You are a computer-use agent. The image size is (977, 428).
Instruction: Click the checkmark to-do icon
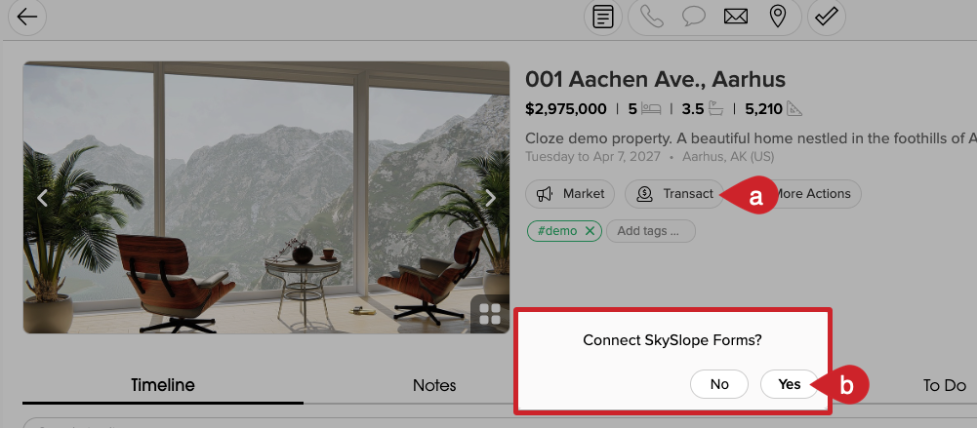pyautogui.click(x=827, y=17)
